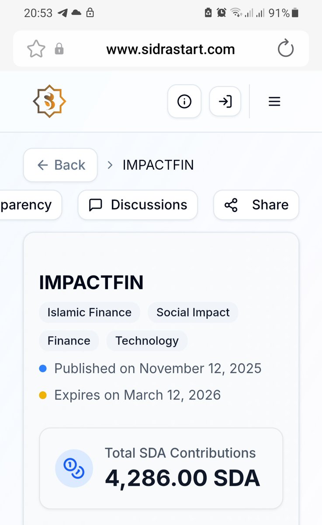Select the IMPACTFIN breadcrumb
The height and width of the screenshot is (525, 322).
[158, 165]
